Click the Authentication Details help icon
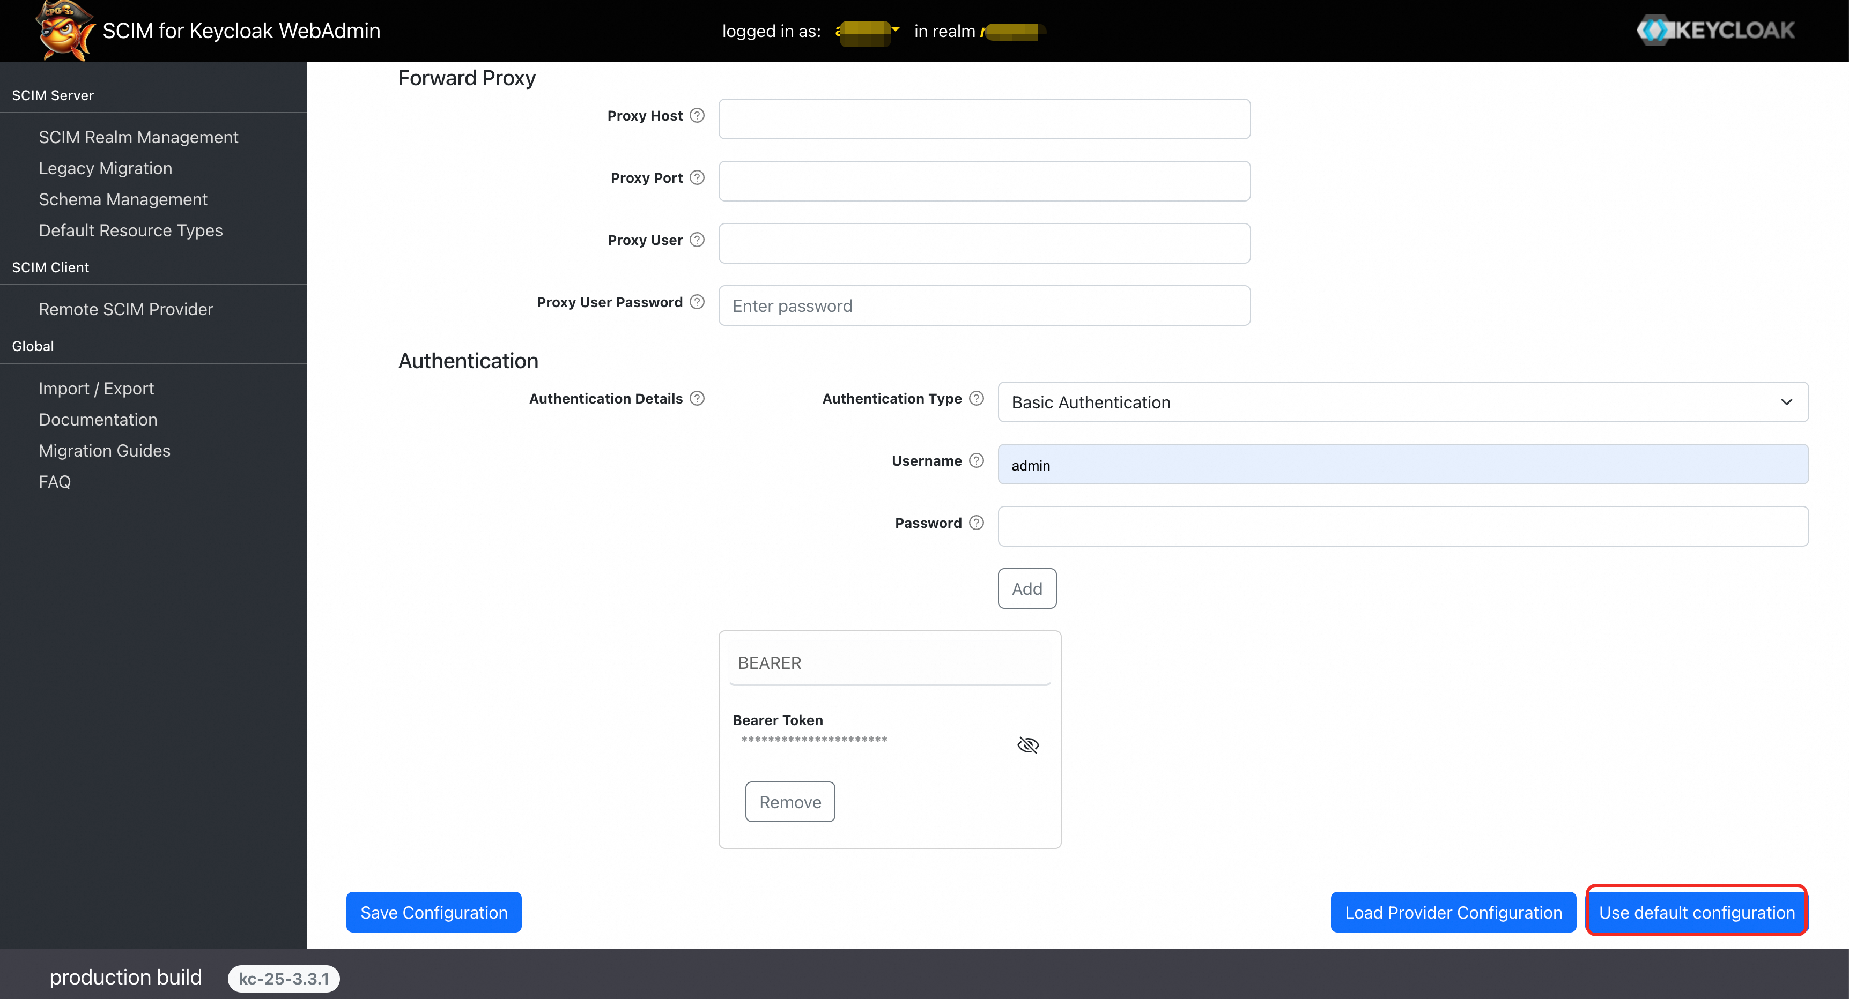Screen dimensions: 1849x999 (697, 398)
